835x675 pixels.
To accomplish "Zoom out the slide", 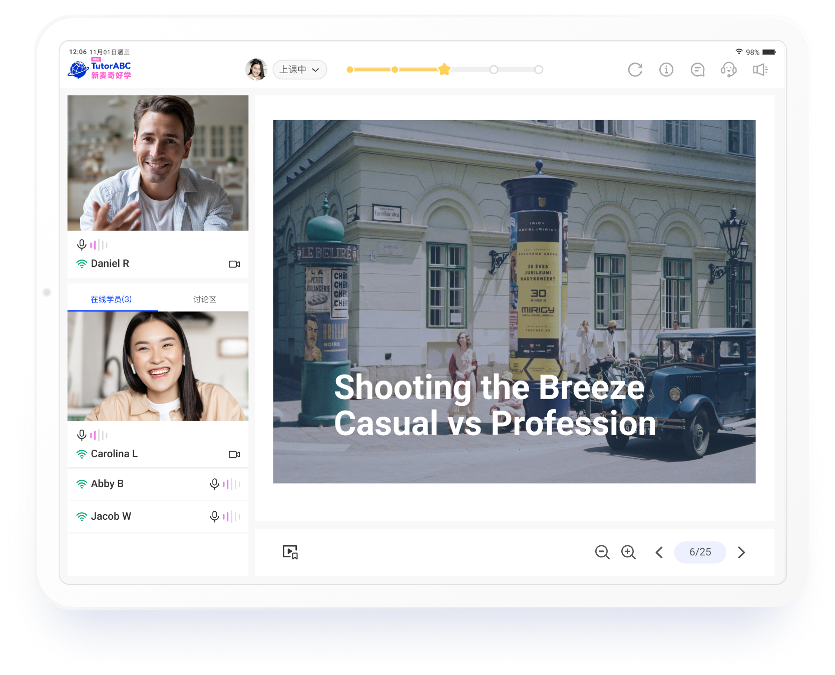I will pyautogui.click(x=602, y=552).
